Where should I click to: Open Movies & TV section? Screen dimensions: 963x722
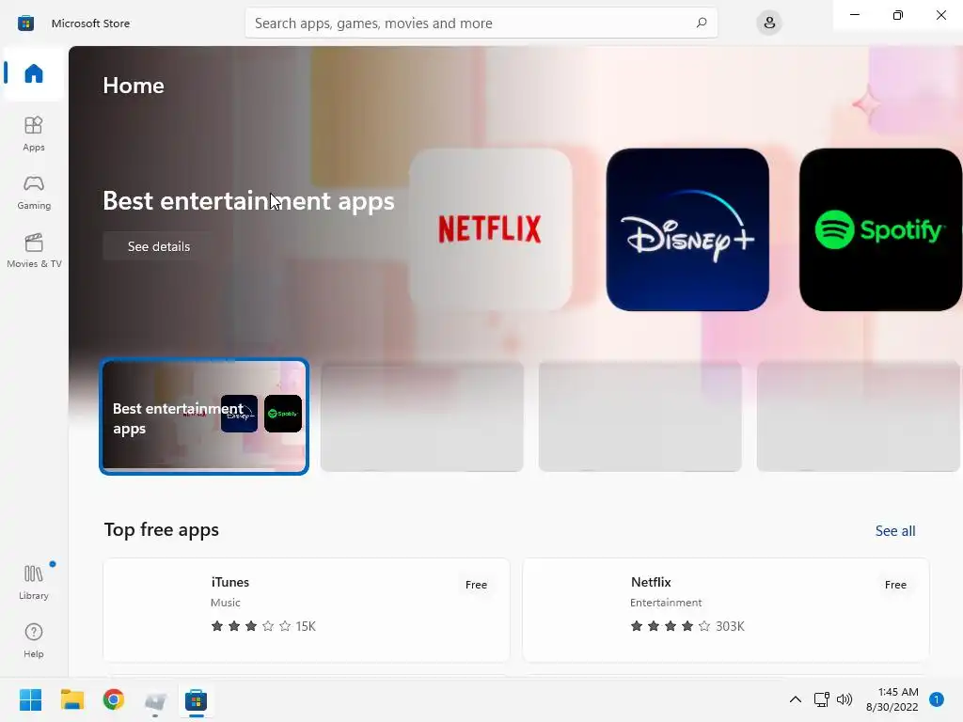pos(34,250)
